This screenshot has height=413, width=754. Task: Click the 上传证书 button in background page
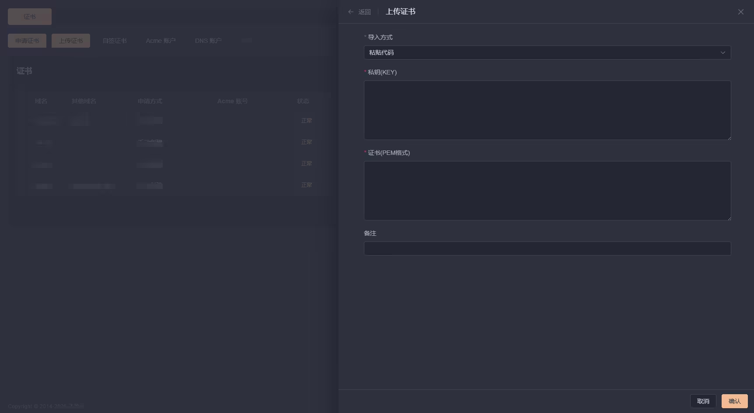pyautogui.click(x=71, y=41)
